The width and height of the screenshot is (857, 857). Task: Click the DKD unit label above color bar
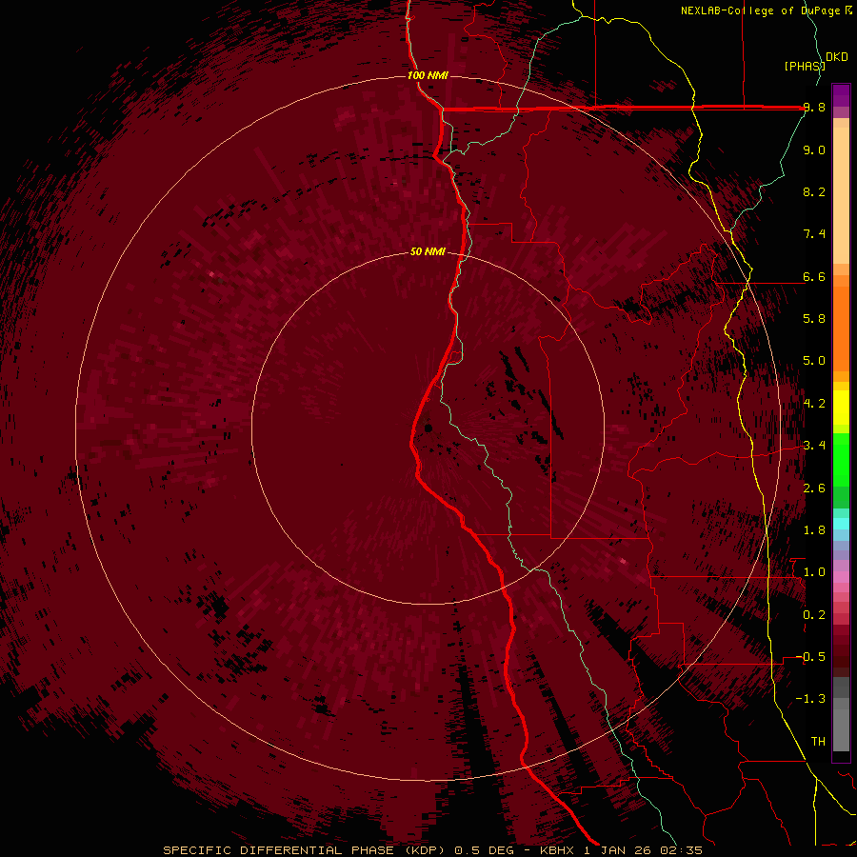(836, 57)
